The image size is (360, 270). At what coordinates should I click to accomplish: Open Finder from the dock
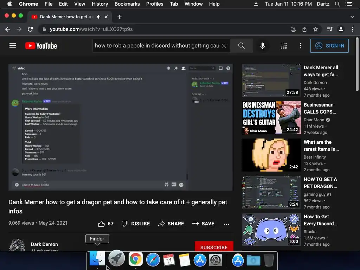coord(97,258)
